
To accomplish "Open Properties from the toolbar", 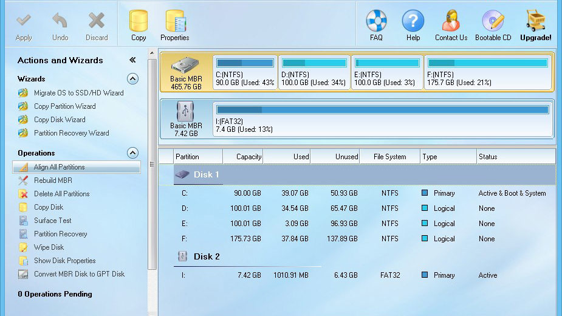I will tap(175, 21).
